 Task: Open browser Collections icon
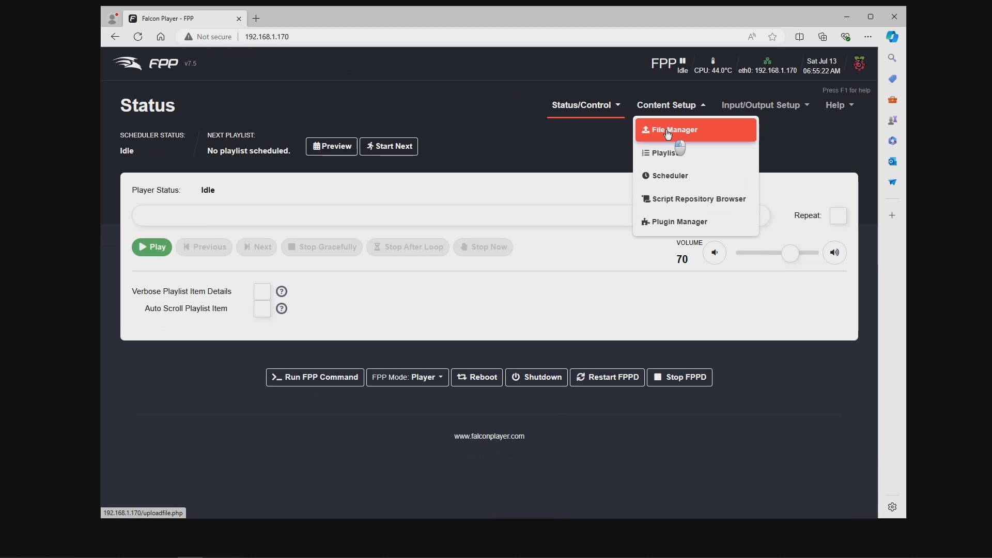(x=823, y=37)
